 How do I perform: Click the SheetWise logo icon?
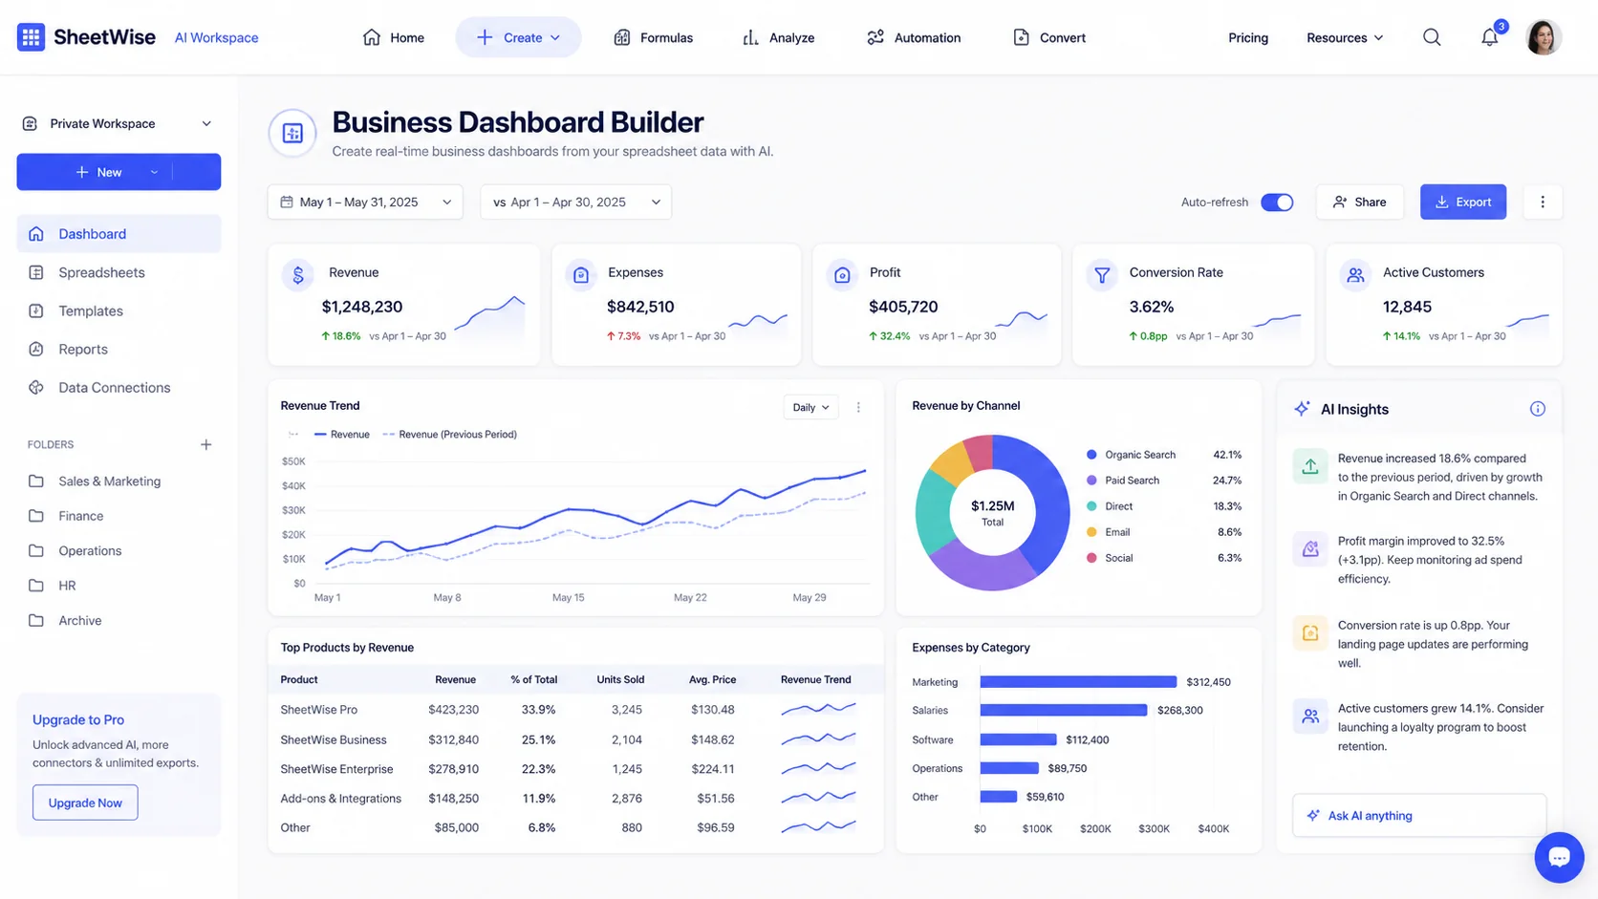(x=31, y=37)
